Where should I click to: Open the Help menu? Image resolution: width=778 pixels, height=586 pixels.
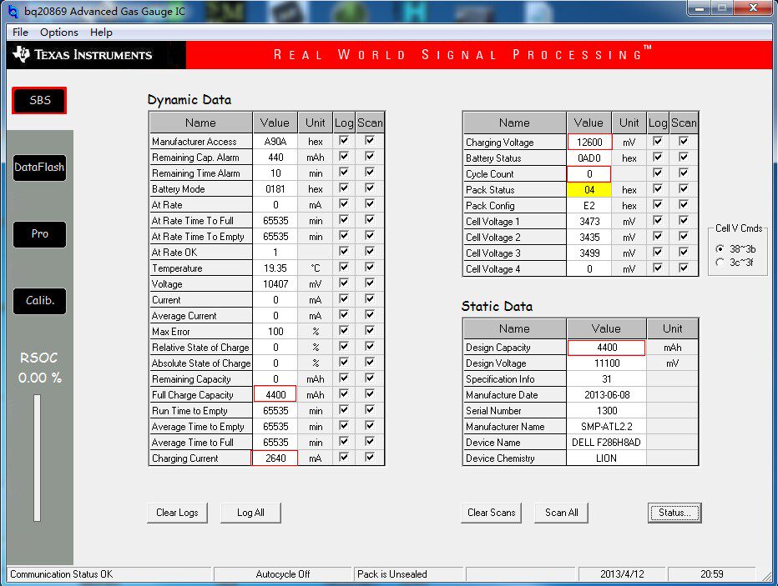click(x=101, y=33)
